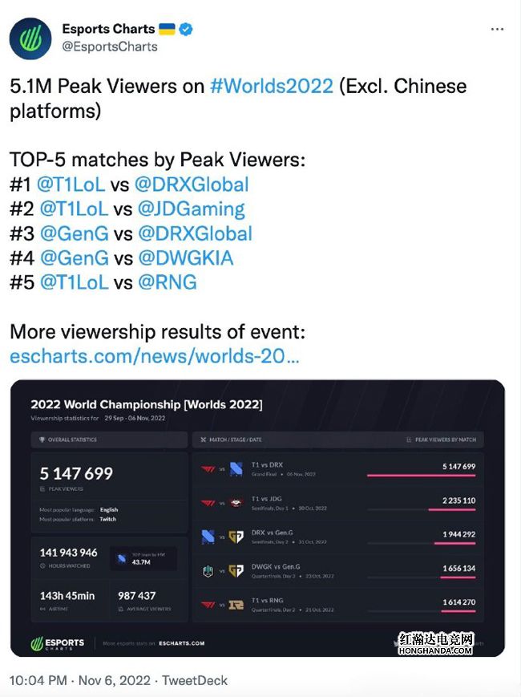
Task: Open the @RNG mention
Action: pos(167,282)
